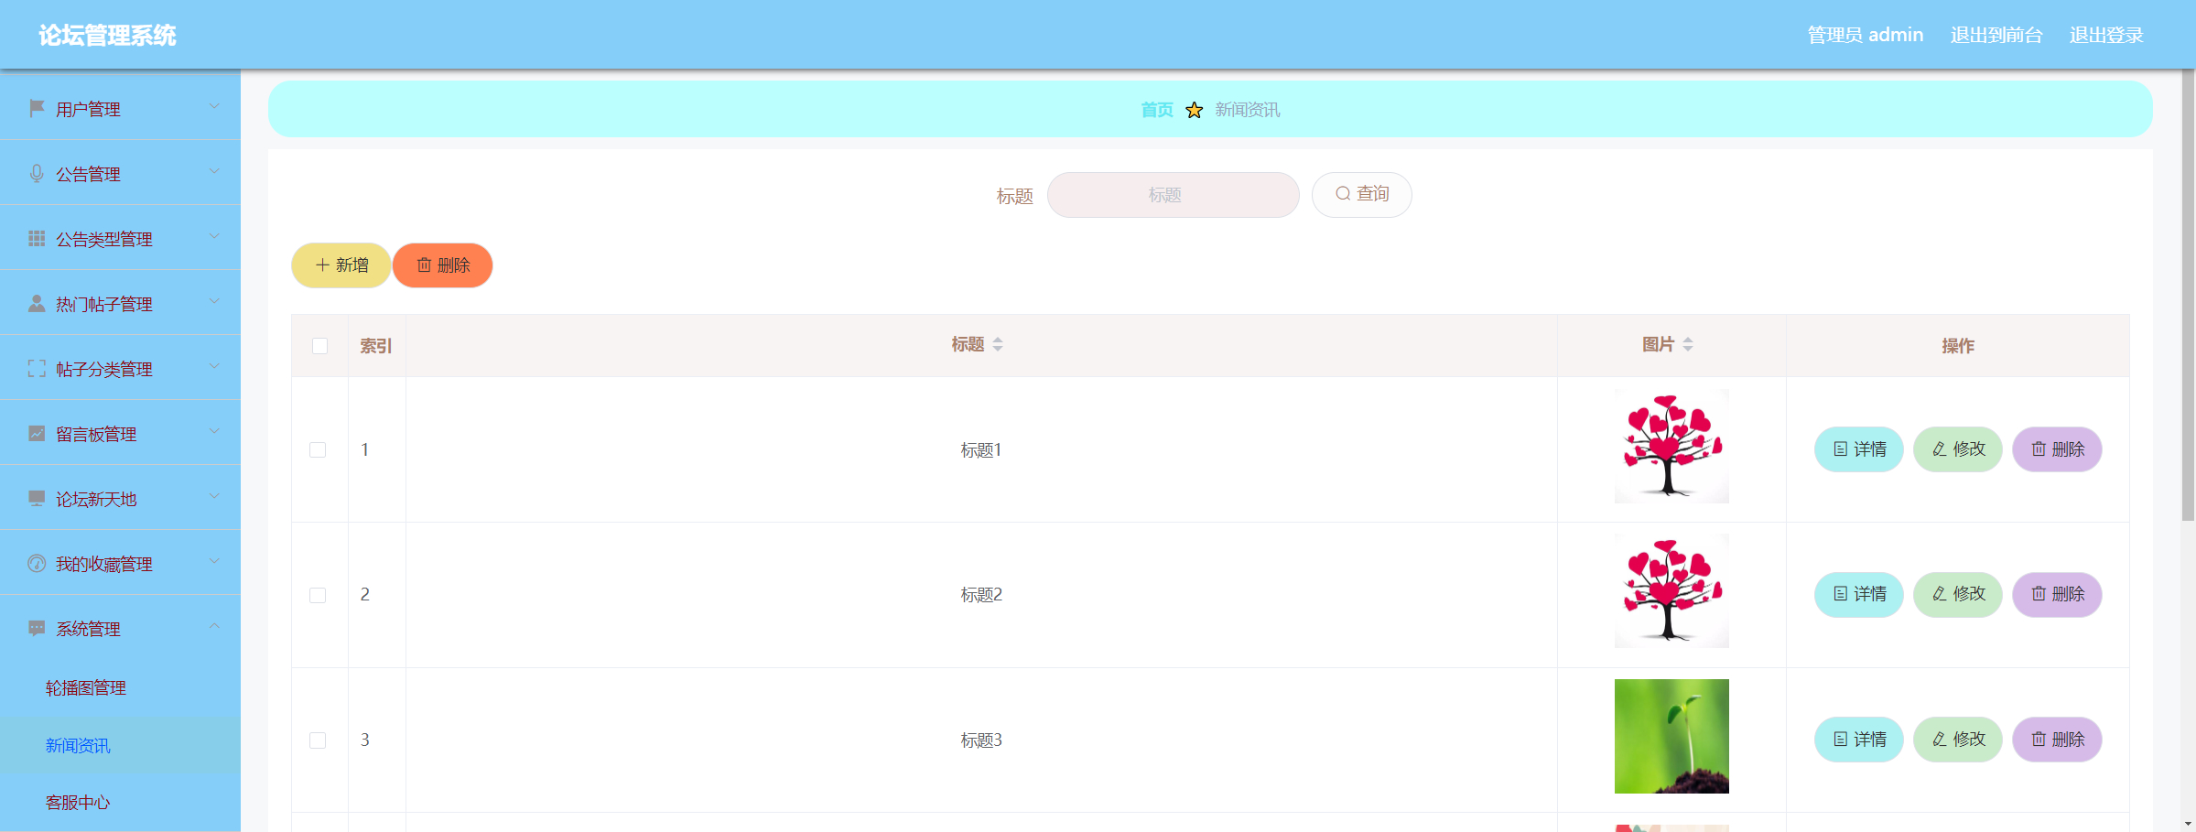This screenshot has height=832, width=2196.
Task: Click the 标题2 cell text
Action: [981, 595]
